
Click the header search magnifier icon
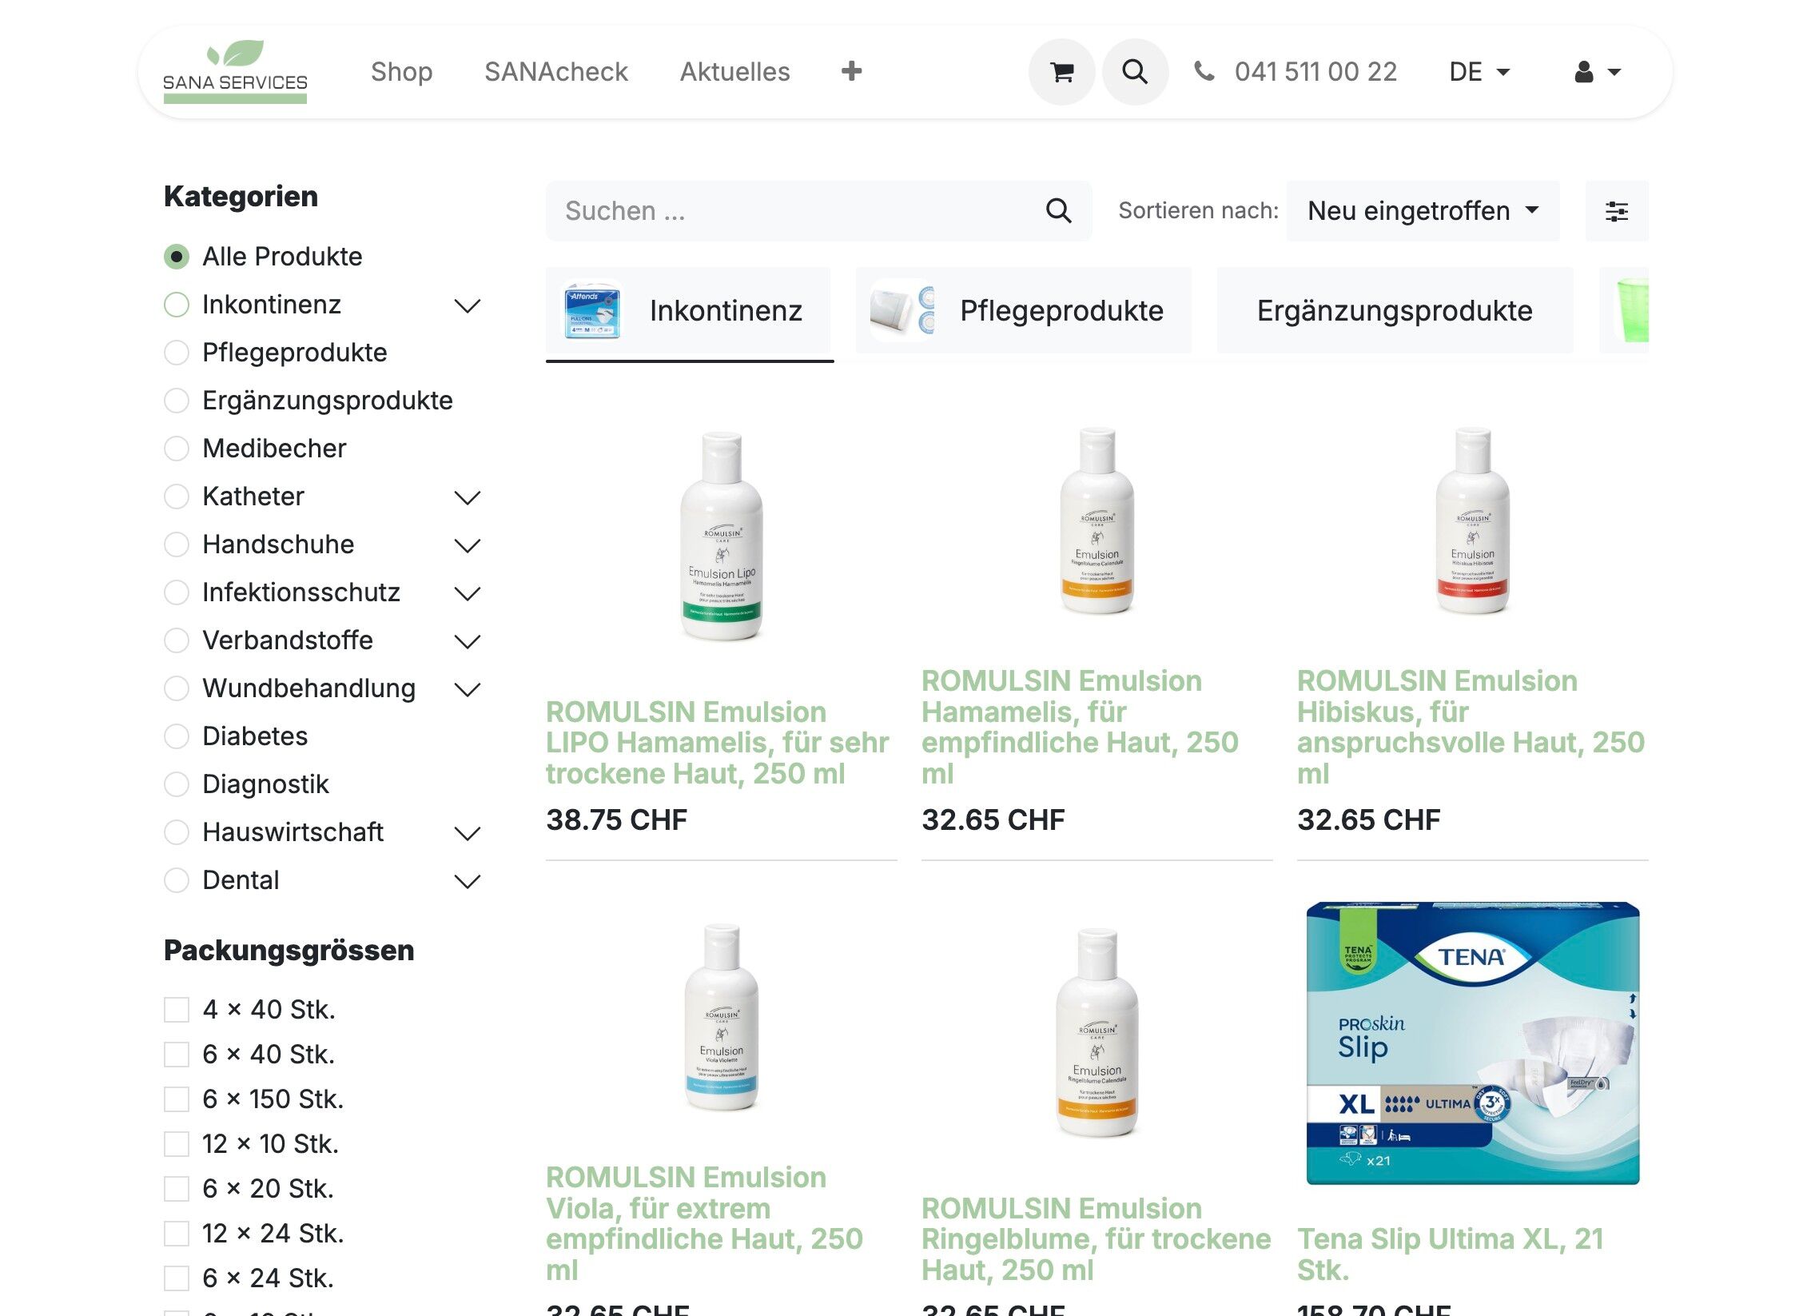[x=1135, y=72]
